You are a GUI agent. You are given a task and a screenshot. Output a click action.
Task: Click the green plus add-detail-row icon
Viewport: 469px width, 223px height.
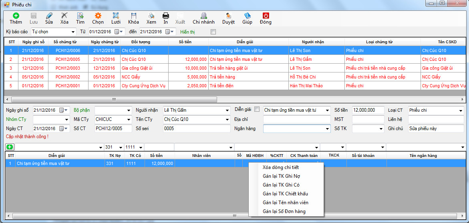coord(10,147)
